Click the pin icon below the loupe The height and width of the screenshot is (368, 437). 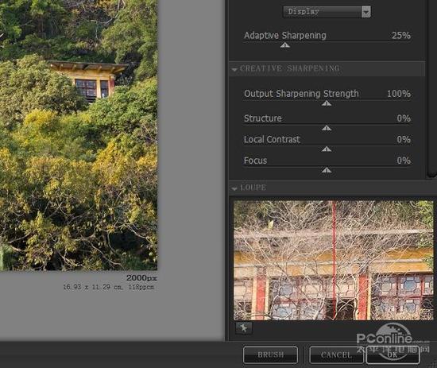tap(244, 327)
